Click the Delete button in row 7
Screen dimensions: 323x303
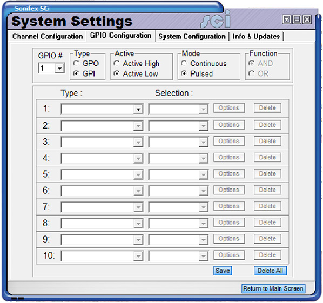pos(267,206)
